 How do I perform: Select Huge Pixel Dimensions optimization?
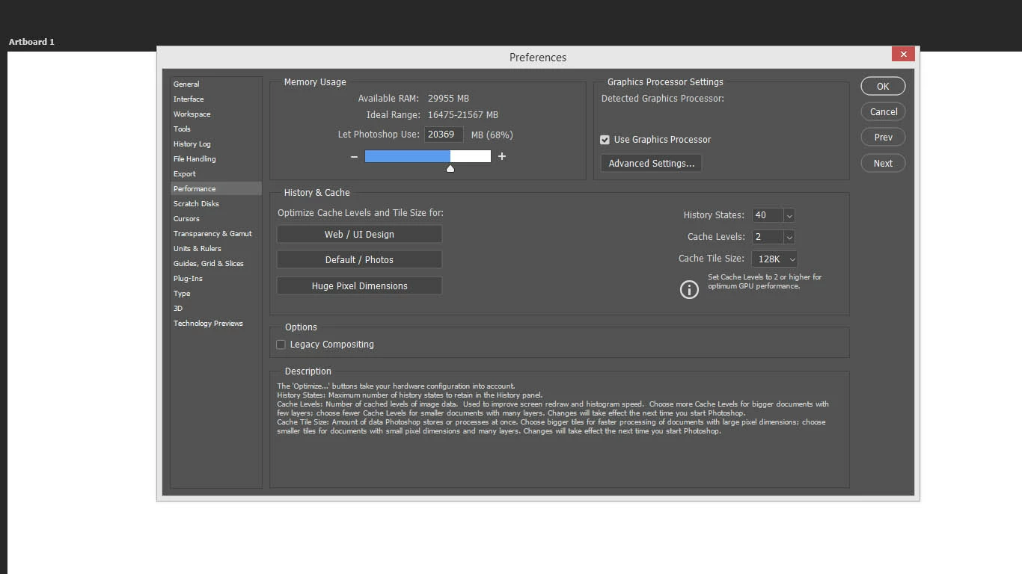tap(359, 286)
